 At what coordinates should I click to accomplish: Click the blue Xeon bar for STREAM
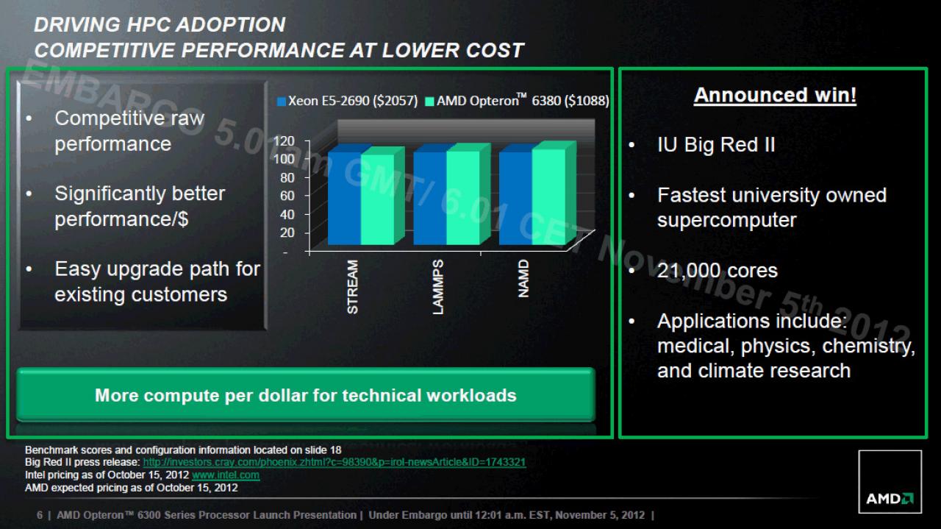[345, 197]
